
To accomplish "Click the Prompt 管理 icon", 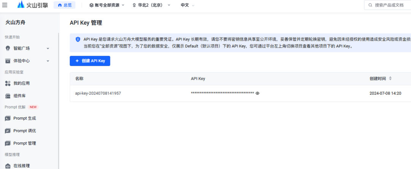I will [x=8, y=143].
